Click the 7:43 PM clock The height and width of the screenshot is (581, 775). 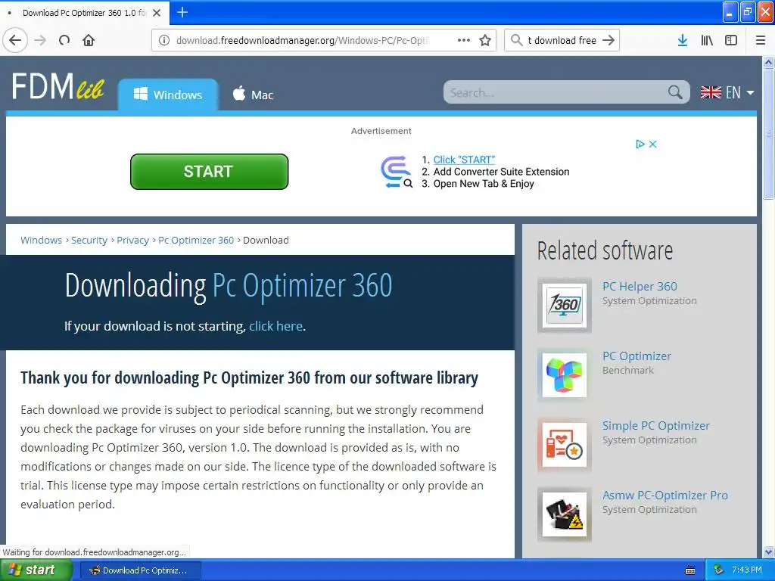747,570
